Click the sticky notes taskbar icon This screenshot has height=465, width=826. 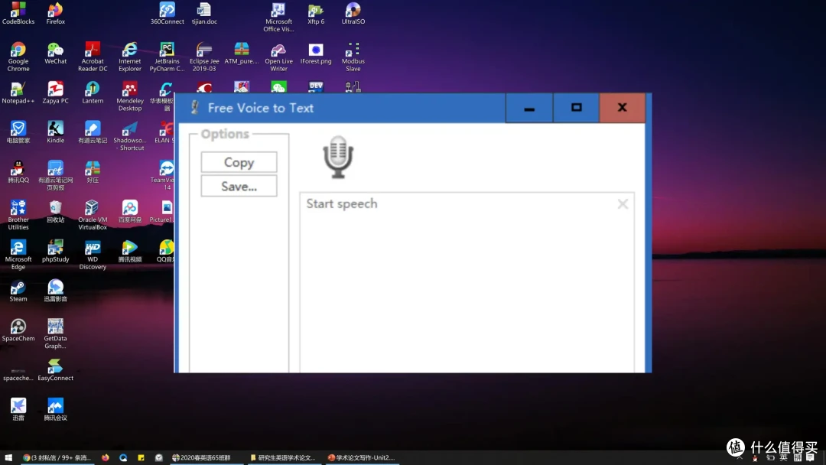(x=141, y=457)
